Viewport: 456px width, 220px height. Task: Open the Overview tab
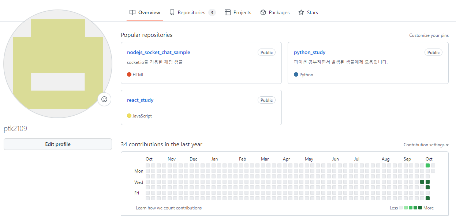(145, 12)
